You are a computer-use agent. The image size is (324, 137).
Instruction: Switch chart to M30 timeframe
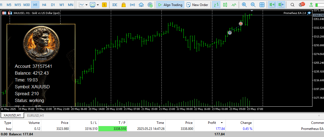click(x=26, y=5)
